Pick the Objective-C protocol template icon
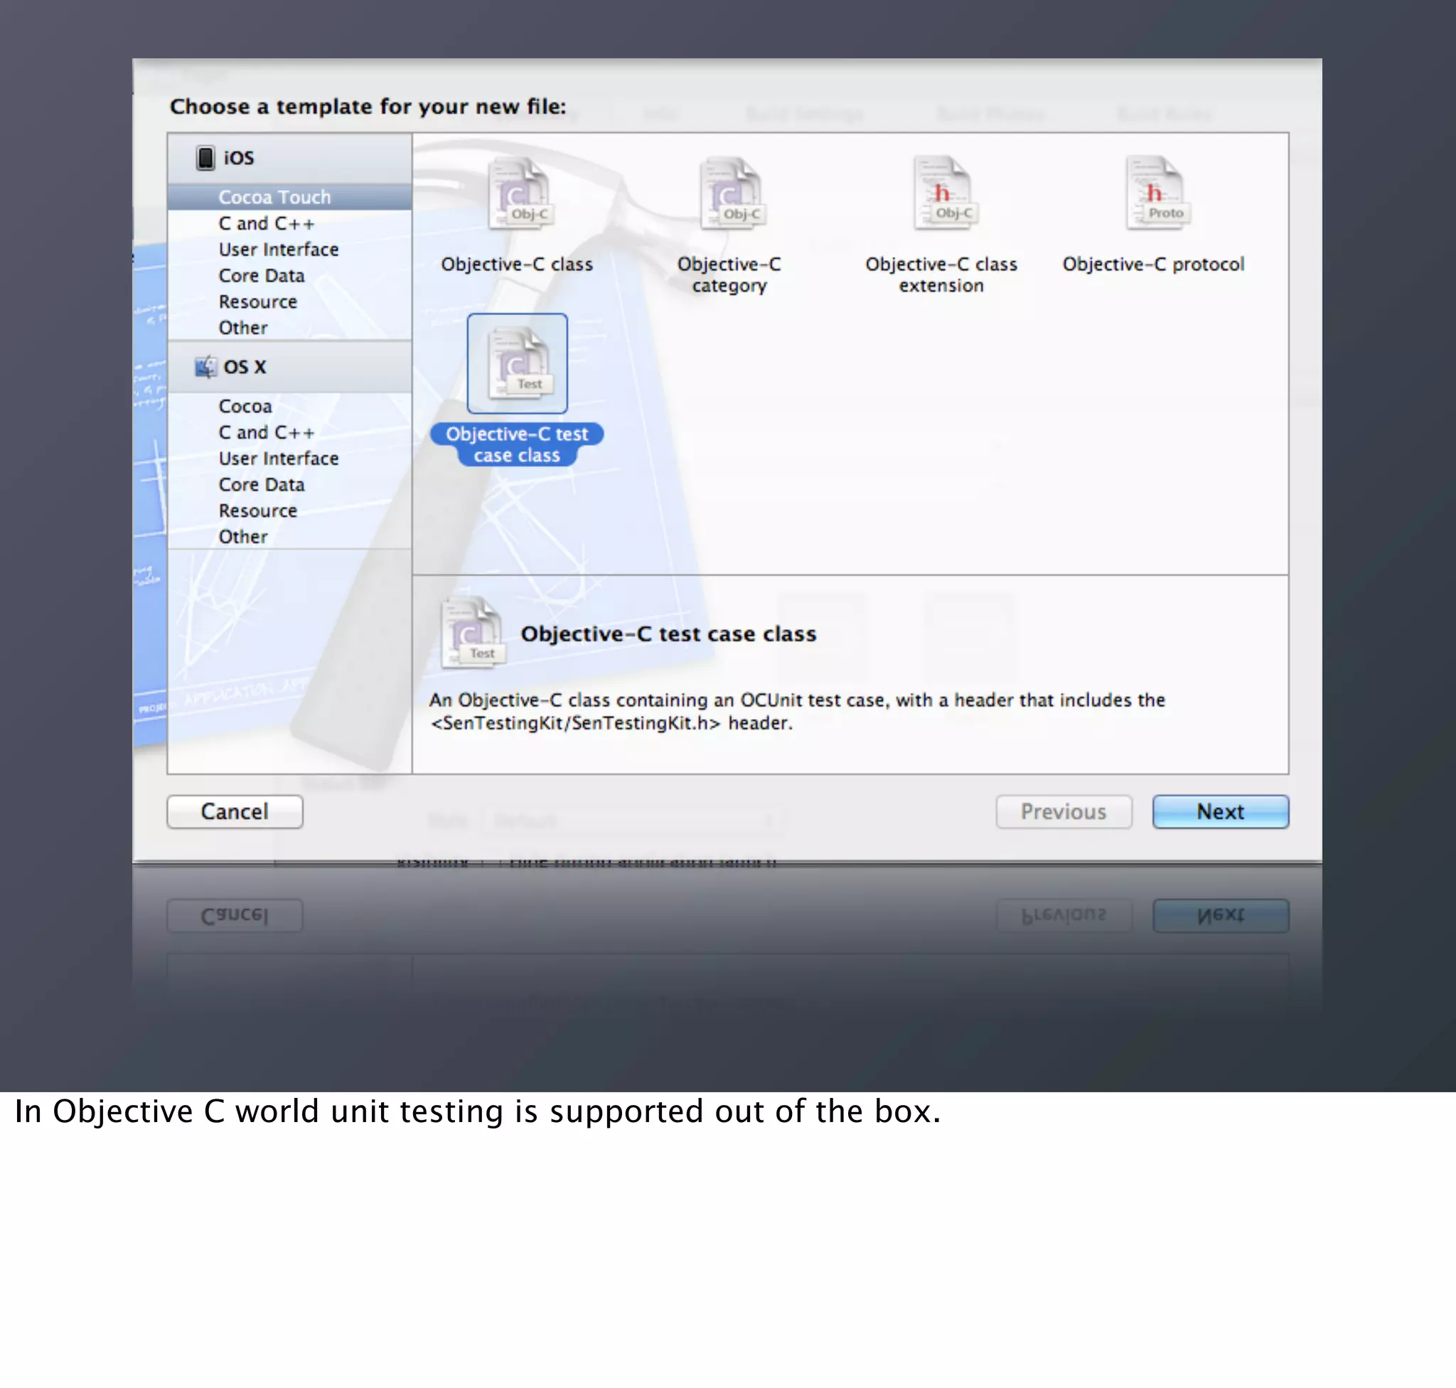 coord(1154,194)
